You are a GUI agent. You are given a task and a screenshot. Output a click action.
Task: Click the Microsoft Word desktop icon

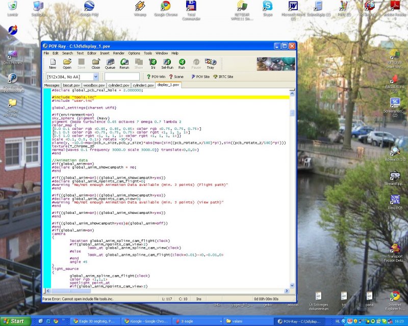293,11
